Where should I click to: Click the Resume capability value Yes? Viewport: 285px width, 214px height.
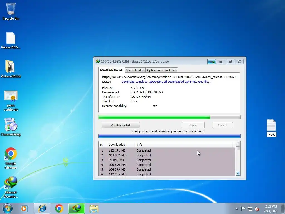point(155,106)
